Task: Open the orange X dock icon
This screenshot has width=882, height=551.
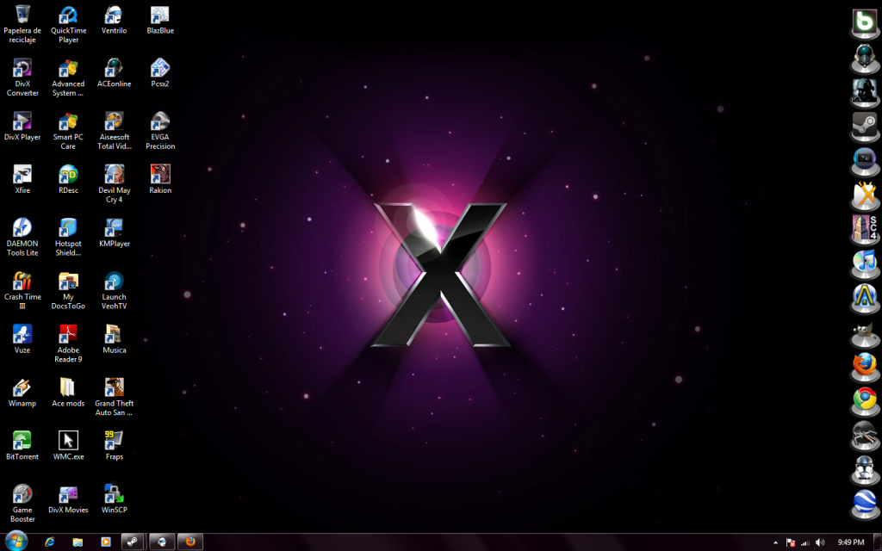Action: (x=865, y=195)
